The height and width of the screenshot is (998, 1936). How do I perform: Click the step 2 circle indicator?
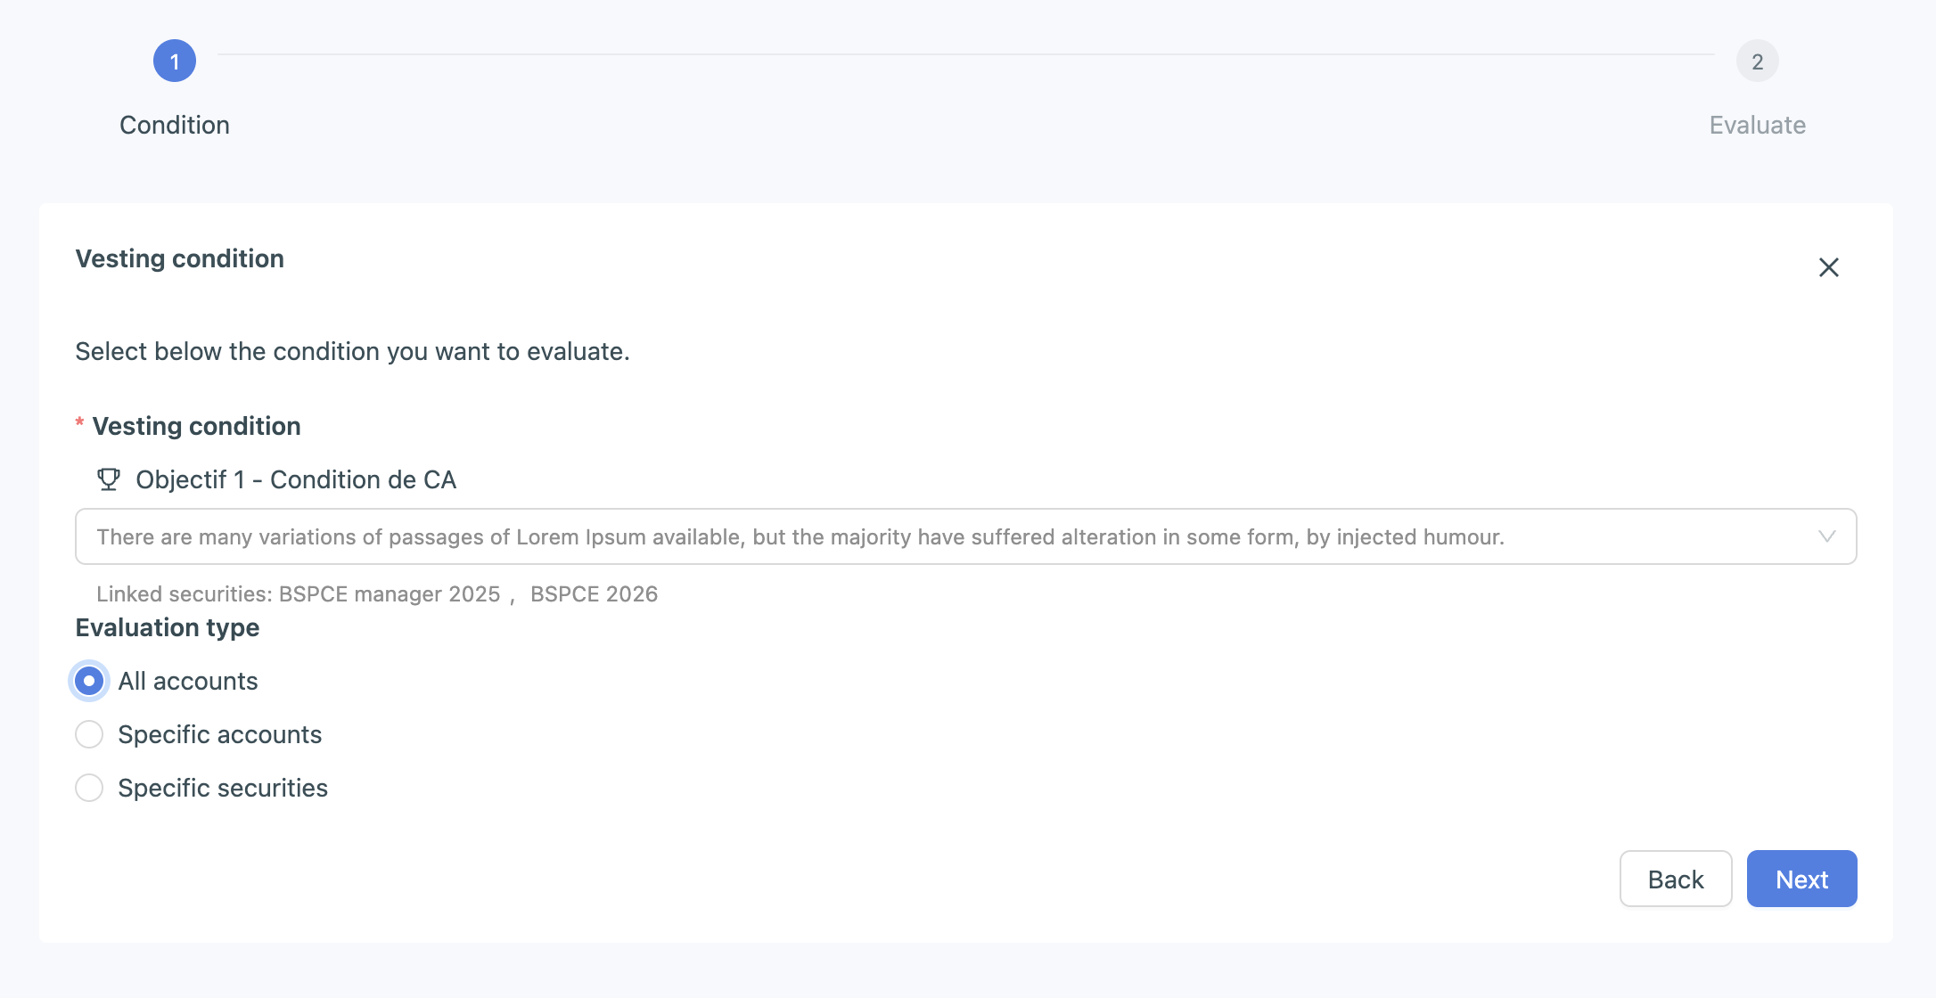1757,61
